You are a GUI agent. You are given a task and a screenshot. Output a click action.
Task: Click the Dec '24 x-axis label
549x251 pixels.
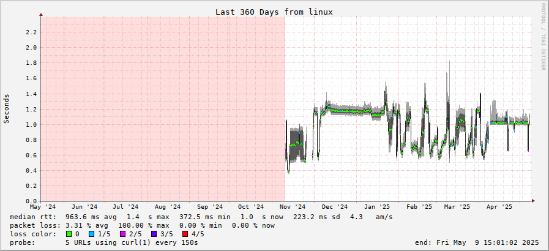coord(334,207)
